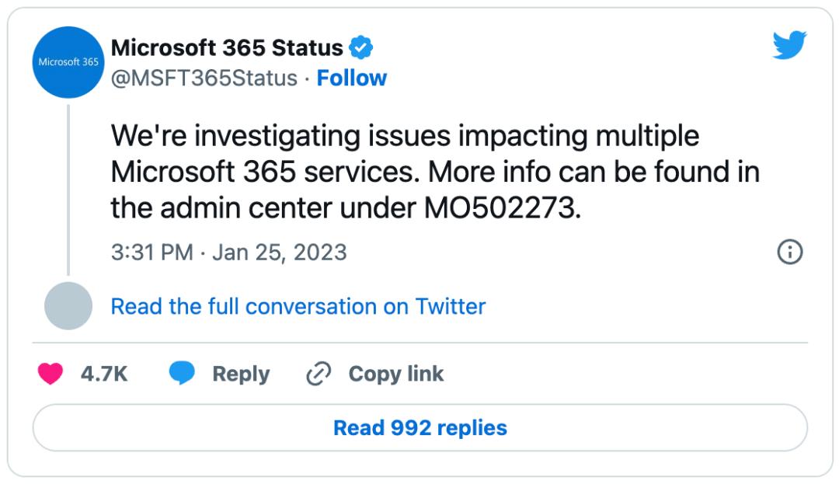839x484 pixels.
Task: Open the full conversation on Twitter
Action: click(x=298, y=306)
